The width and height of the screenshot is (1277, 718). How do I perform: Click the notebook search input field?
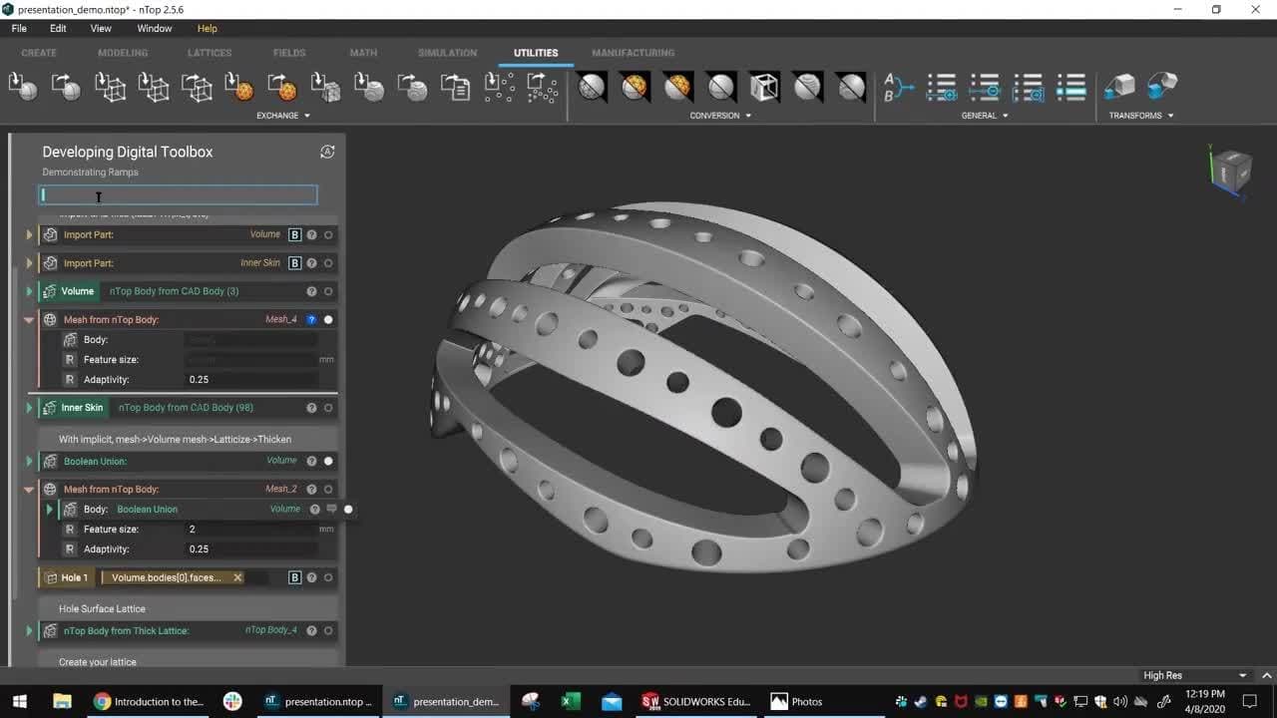178,195
